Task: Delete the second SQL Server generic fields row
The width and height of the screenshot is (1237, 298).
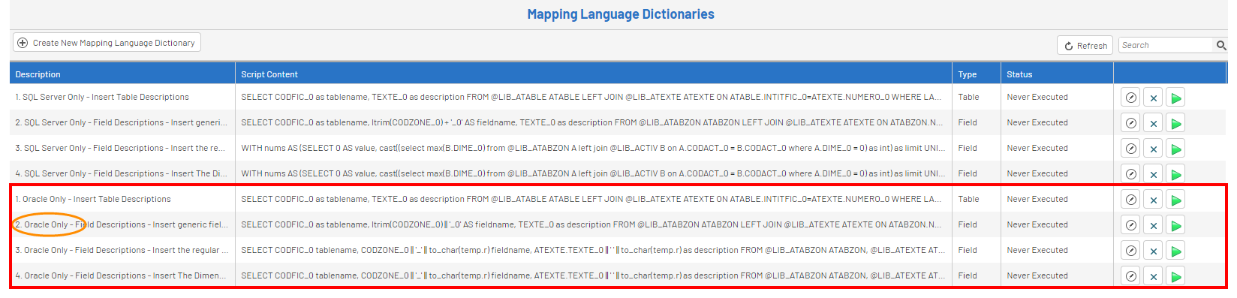Action: pos(1154,123)
